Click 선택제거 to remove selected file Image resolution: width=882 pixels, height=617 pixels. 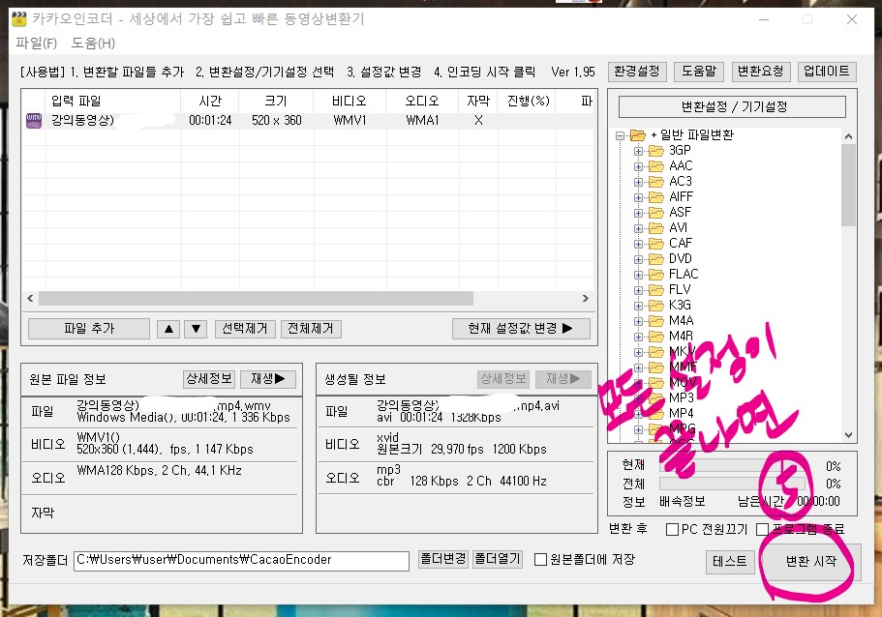(x=245, y=329)
